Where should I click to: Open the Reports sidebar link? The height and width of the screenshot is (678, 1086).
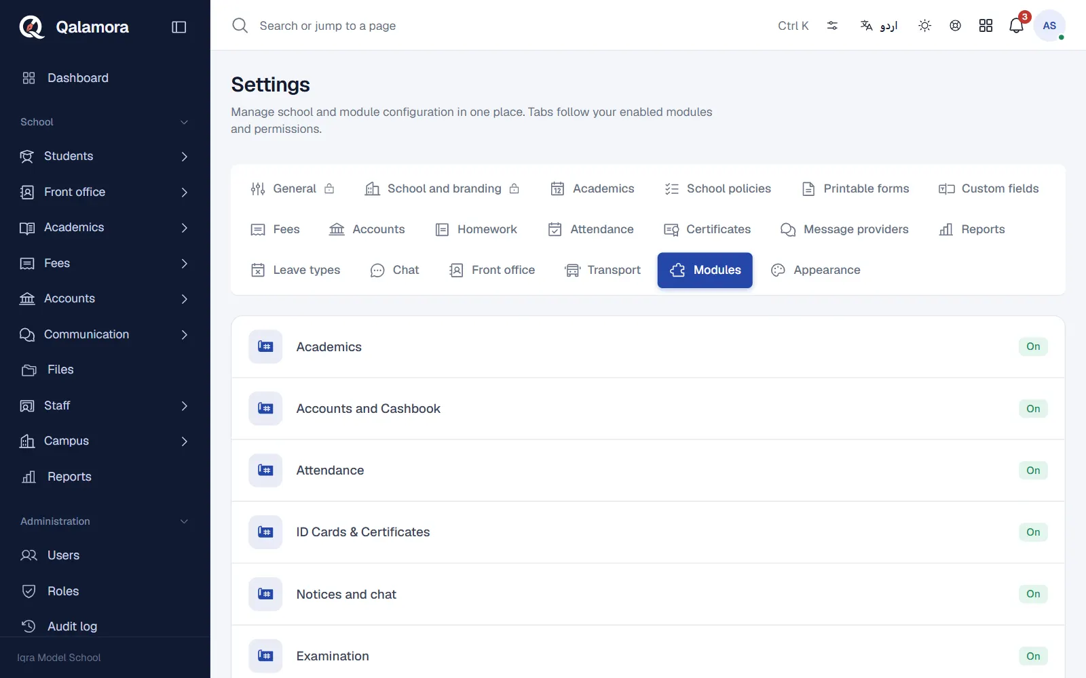pyautogui.click(x=105, y=477)
